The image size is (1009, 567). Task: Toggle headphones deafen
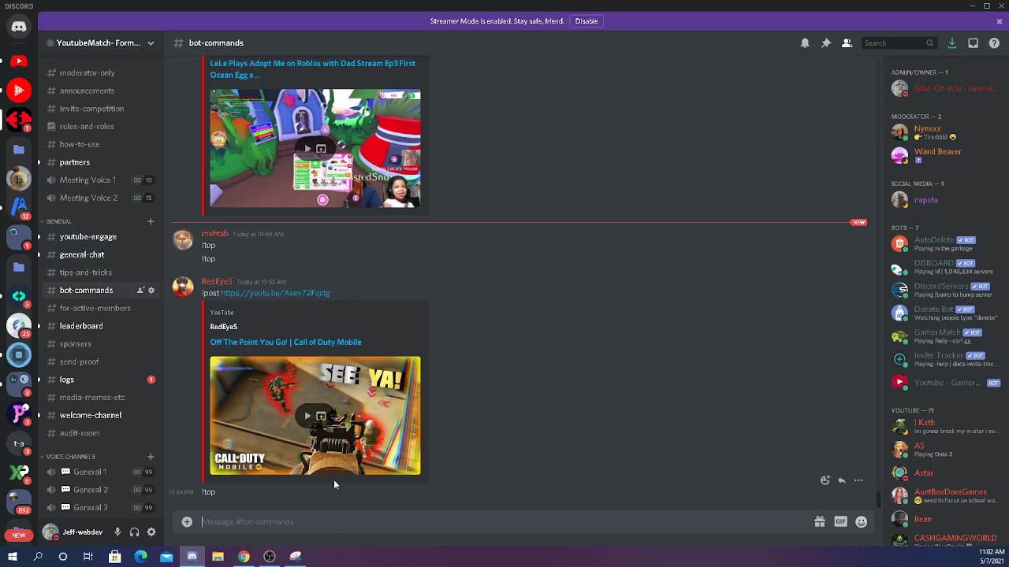pos(134,532)
